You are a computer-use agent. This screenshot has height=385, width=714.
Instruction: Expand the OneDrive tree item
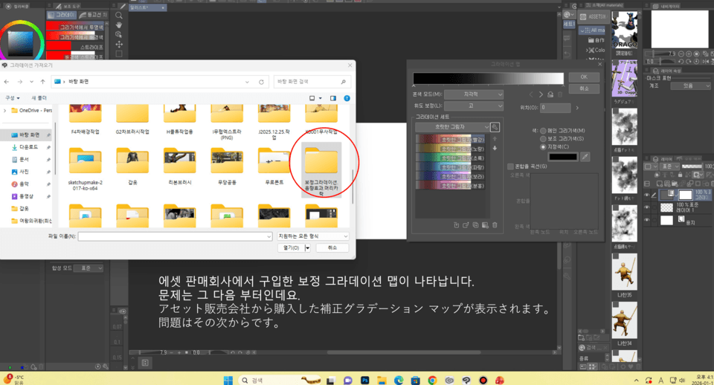click(4, 111)
